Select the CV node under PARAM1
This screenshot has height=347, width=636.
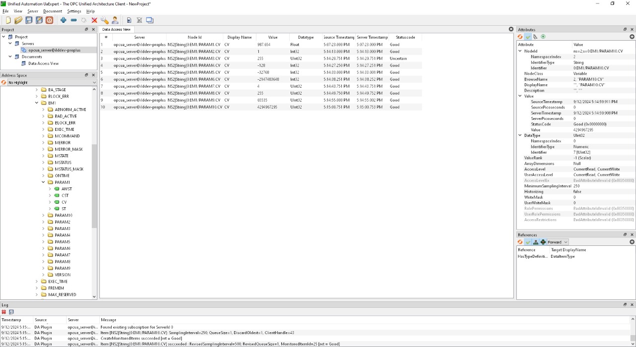(x=64, y=202)
